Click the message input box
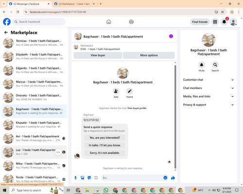This screenshot has width=243, height=194. coord(132,178)
